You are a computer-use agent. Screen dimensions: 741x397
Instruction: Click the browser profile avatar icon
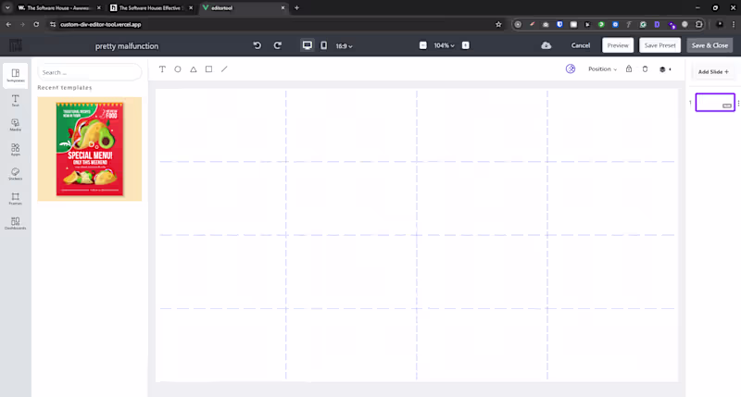point(720,24)
